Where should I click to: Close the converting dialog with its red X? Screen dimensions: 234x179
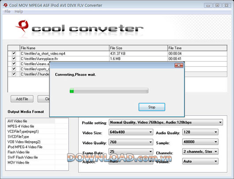[x=179, y=65]
